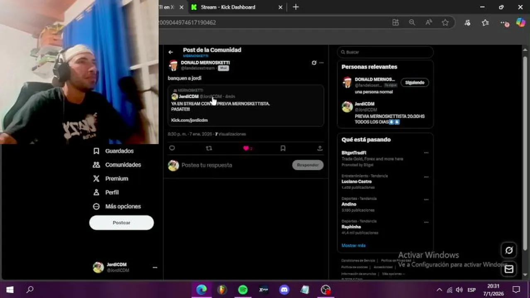The width and height of the screenshot is (530, 298).
Task: Open JordiCDM in Personas relevantes
Action: pyautogui.click(x=365, y=104)
